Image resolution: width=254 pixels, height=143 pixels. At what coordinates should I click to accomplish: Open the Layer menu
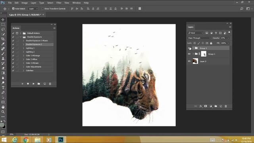33,3
